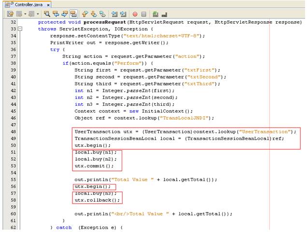This screenshot has height=240, width=307.
Task: Click the "action" string on line 37
Action: tap(188, 56)
